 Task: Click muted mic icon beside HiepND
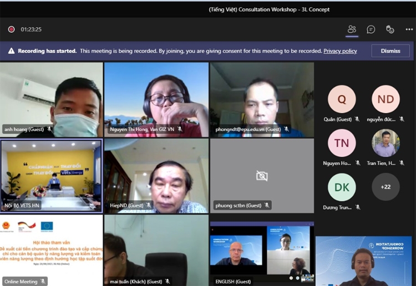coord(149,206)
